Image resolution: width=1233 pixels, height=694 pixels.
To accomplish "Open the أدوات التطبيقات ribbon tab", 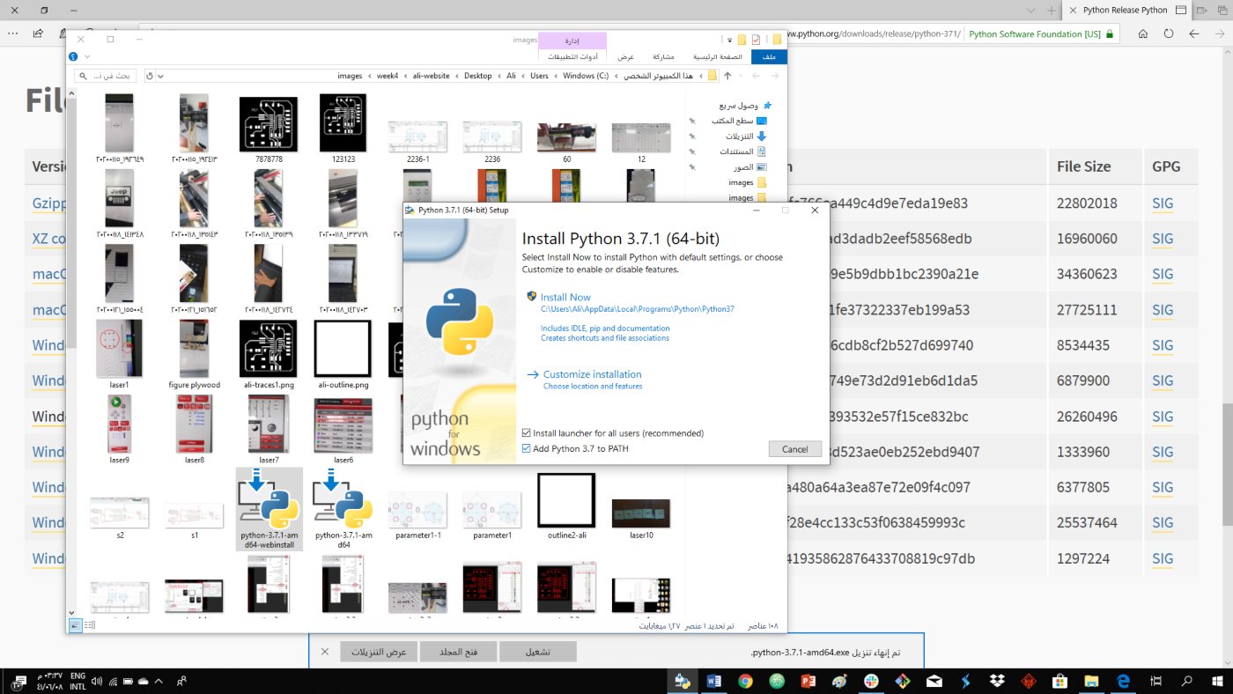I will pos(572,57).
